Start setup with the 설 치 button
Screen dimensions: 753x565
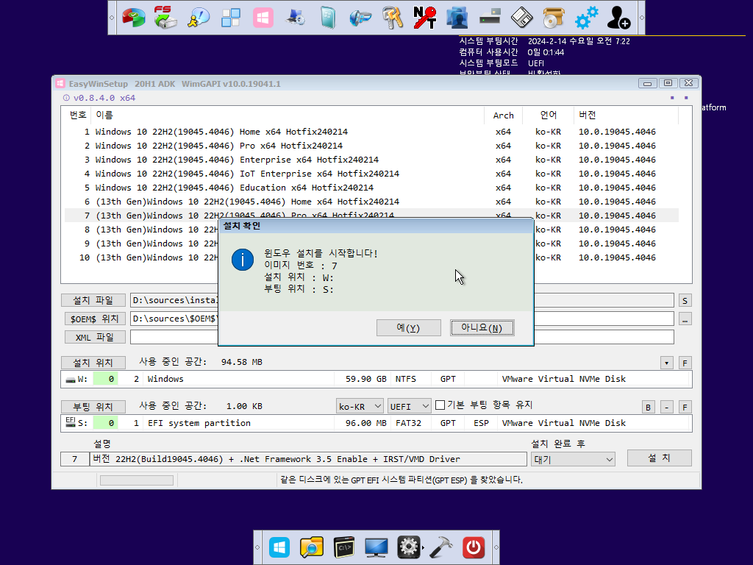[660, 458]
